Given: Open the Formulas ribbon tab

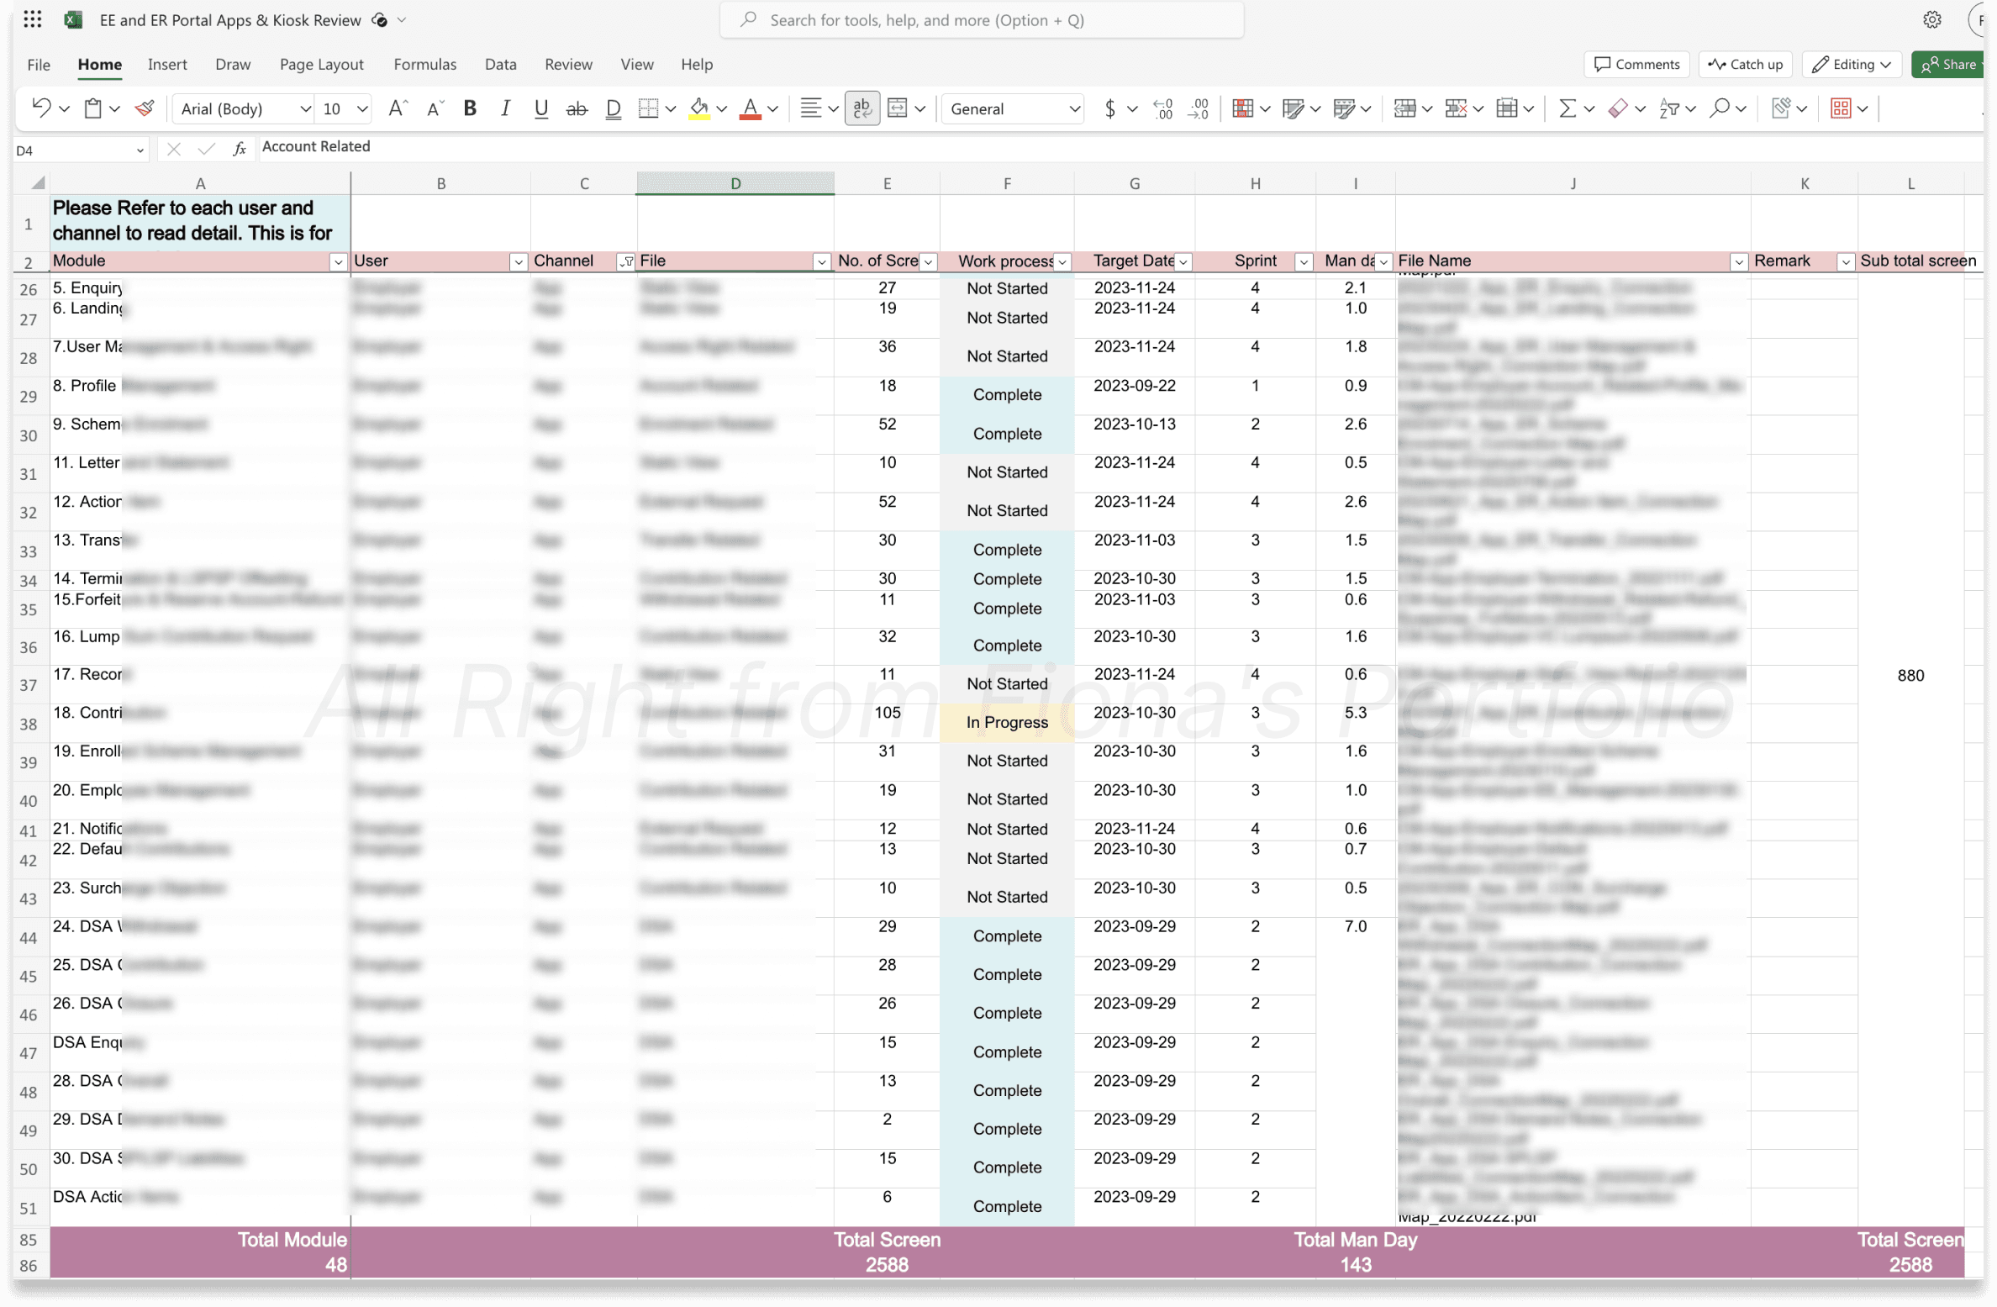Looking at the screenshot, I should (424, 64).
